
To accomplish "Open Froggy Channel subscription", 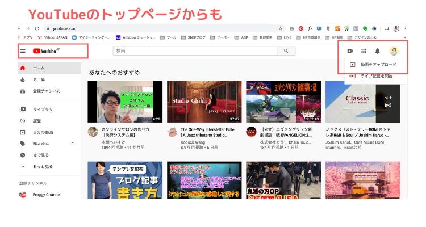I will (x=49, y=195).
